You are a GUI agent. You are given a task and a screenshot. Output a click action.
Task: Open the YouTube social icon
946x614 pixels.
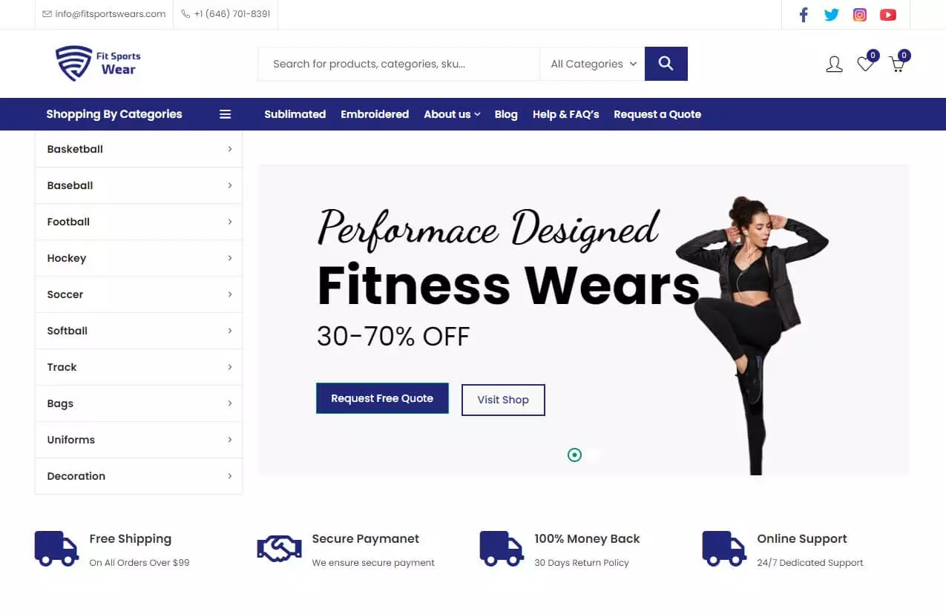(x=888, y=15)
